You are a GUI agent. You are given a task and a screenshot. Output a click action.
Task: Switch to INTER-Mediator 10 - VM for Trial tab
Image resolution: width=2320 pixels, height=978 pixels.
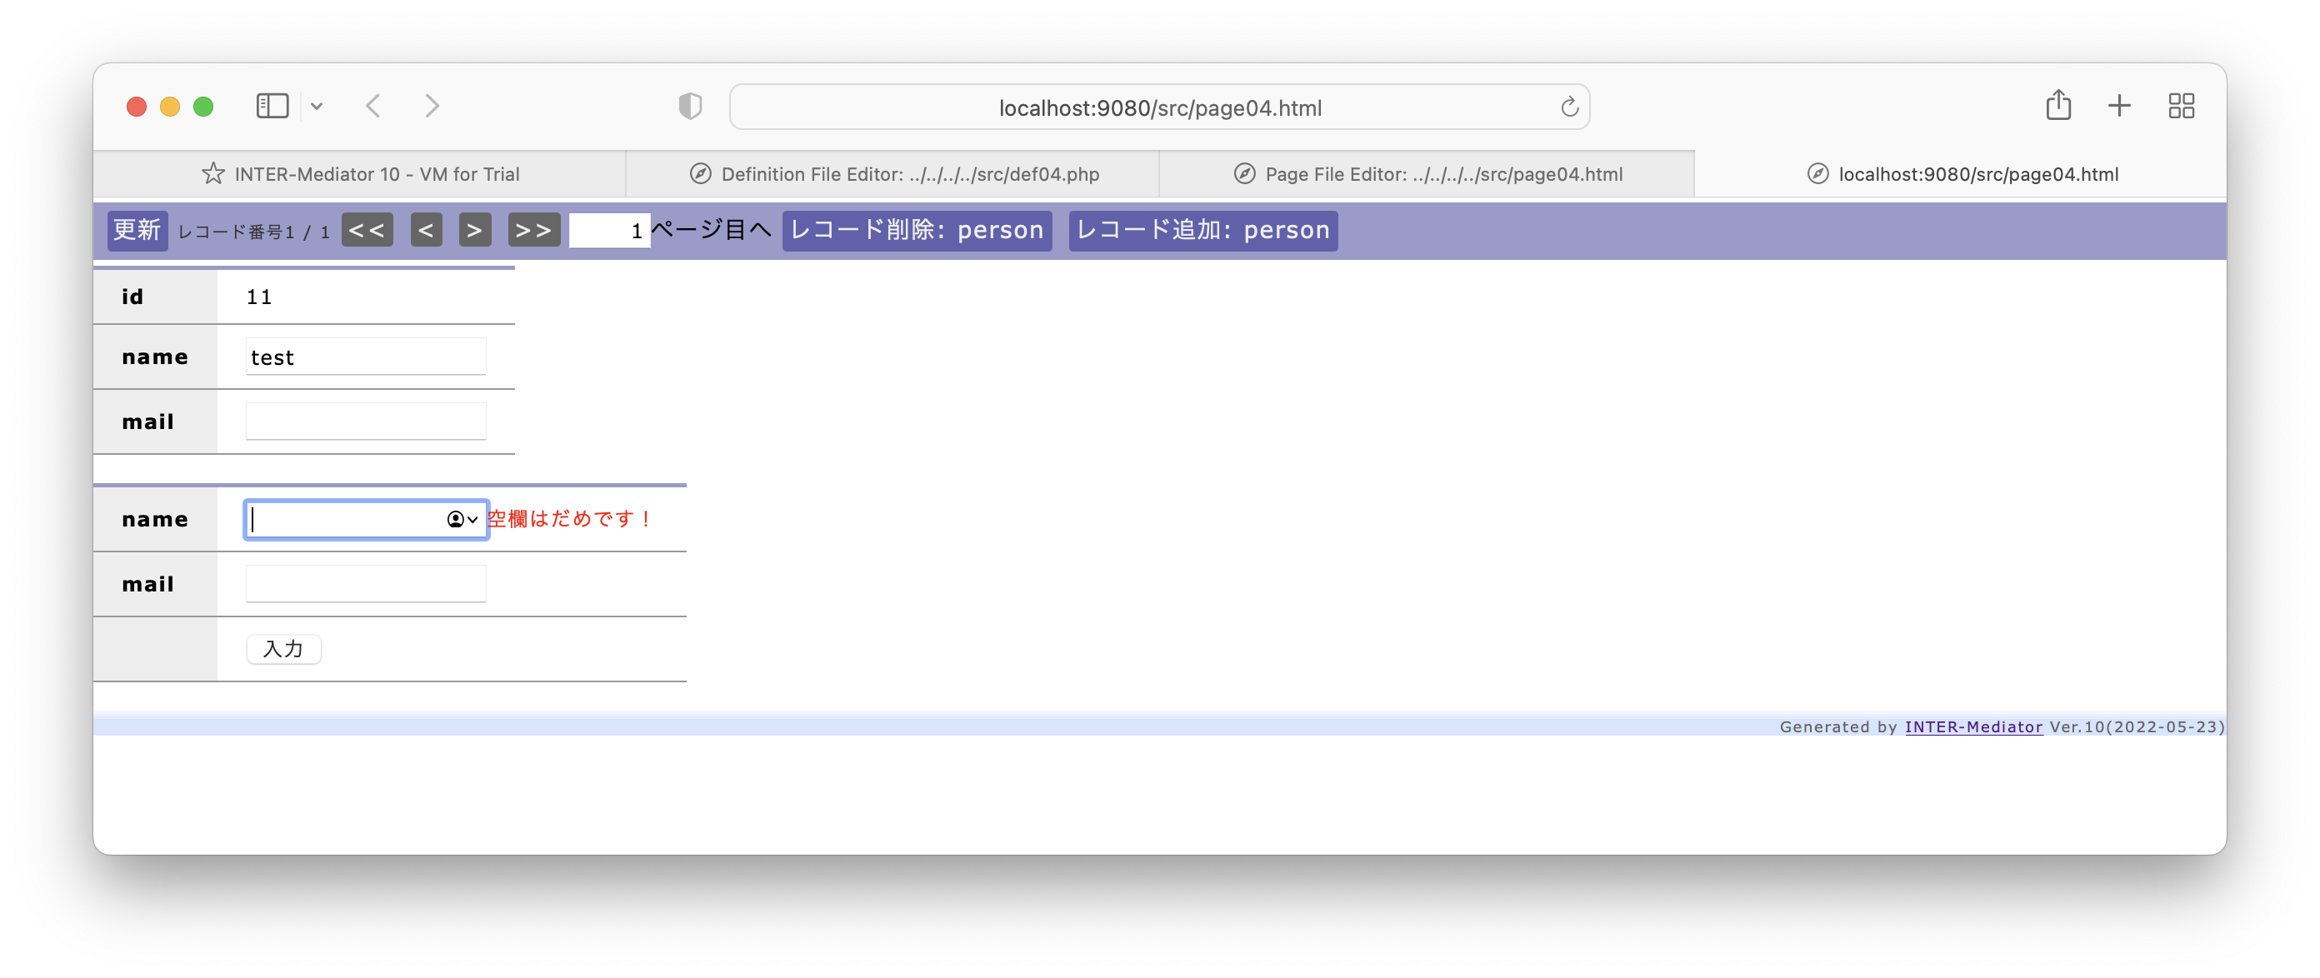(x=359, y=174)
